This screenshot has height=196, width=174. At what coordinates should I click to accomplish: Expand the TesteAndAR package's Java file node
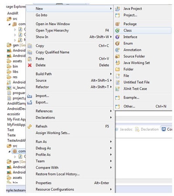click(x=15, y=157)
